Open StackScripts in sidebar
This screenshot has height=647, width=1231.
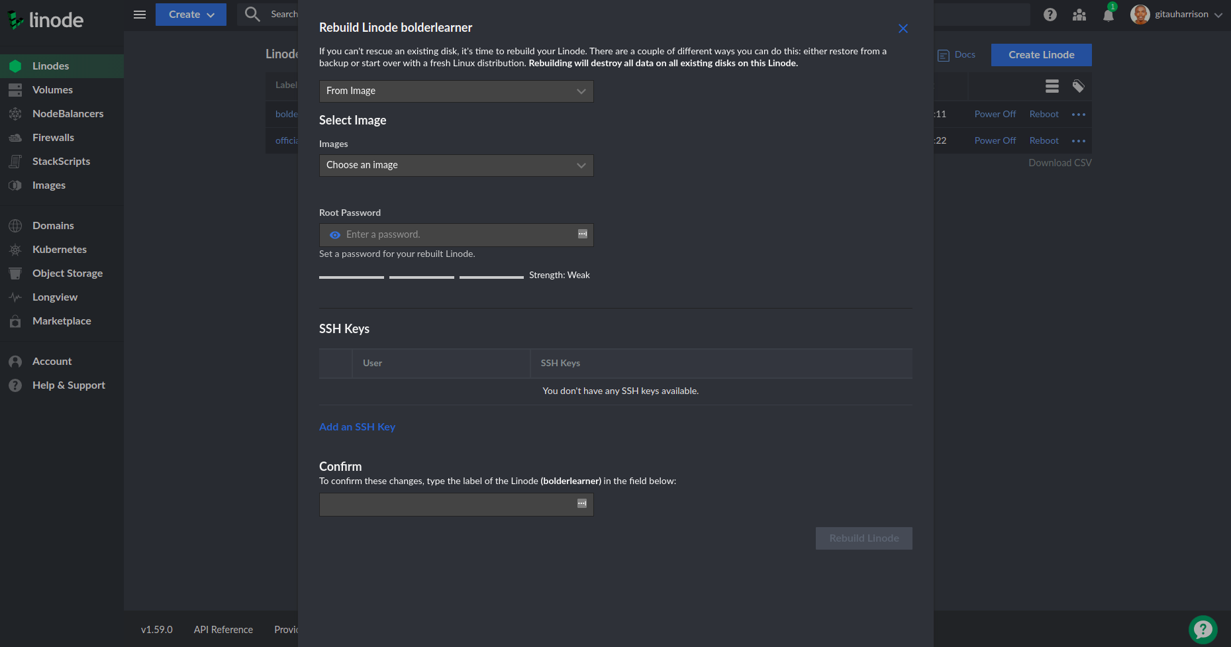pyautogui.click(x=62, y=162)
